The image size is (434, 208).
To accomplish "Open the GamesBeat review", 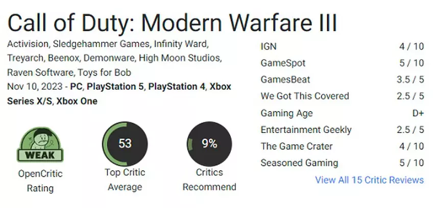I will click(285, 80).
